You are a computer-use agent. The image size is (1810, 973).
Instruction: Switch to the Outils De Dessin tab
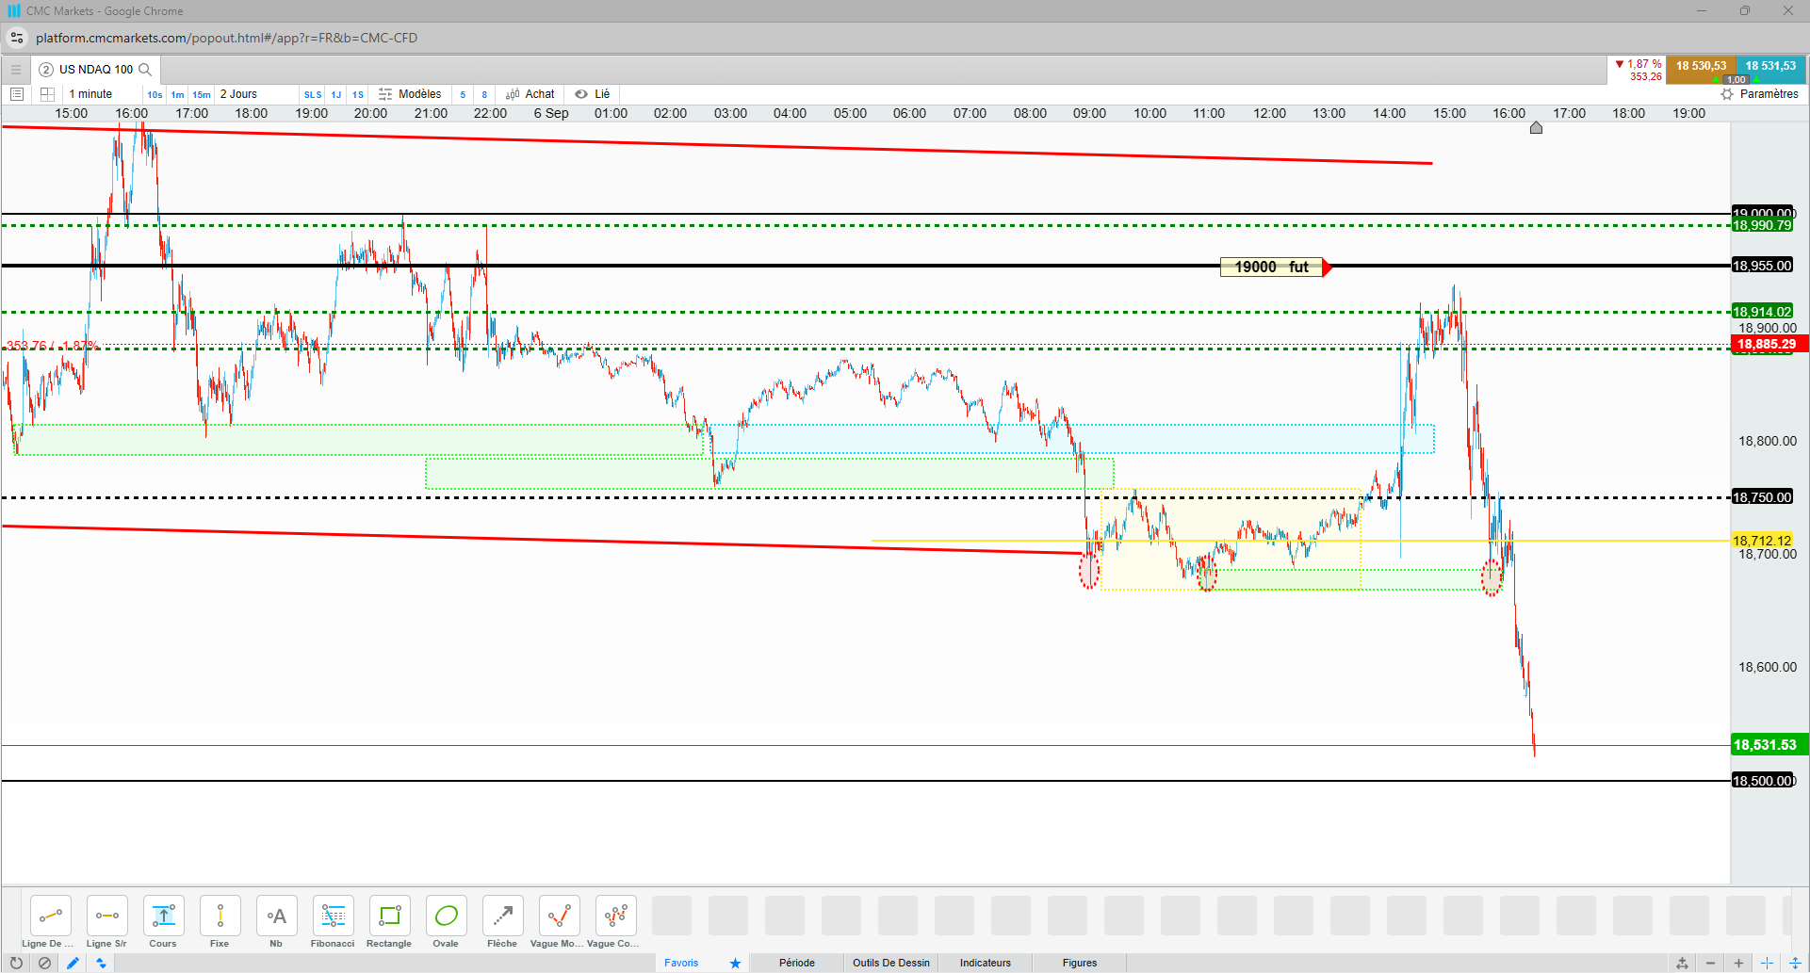[x=891, y=963]
